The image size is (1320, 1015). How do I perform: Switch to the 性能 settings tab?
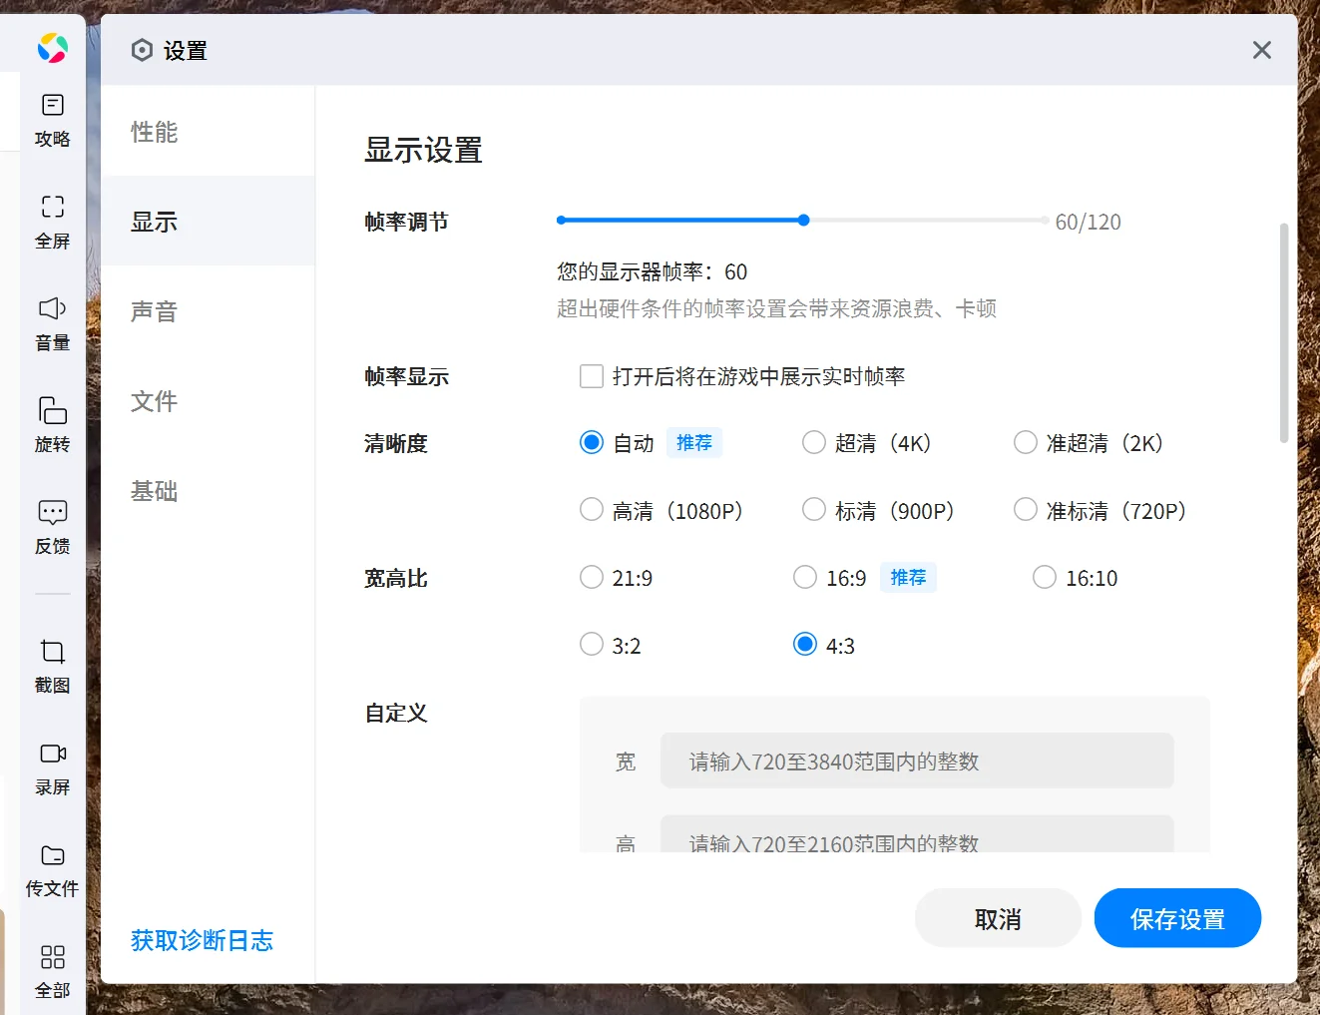click(x=154, y=131)
